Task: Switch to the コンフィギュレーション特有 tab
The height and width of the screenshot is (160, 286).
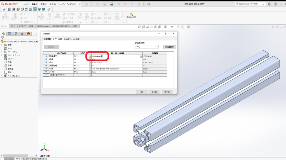Action: pyautogui.click(x=71, y=39)
